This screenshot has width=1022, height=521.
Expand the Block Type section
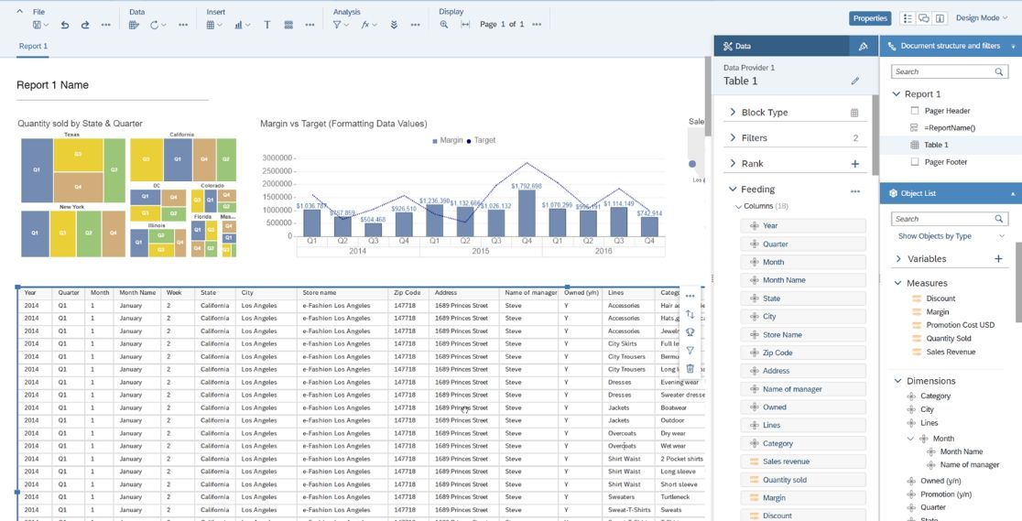tap(733, 112)
